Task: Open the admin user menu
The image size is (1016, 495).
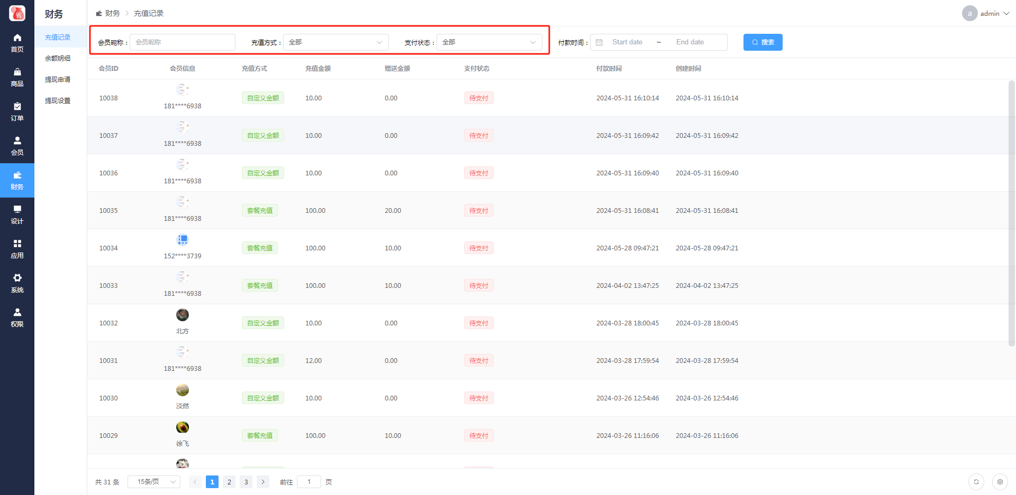Action: tap(986, 13)
